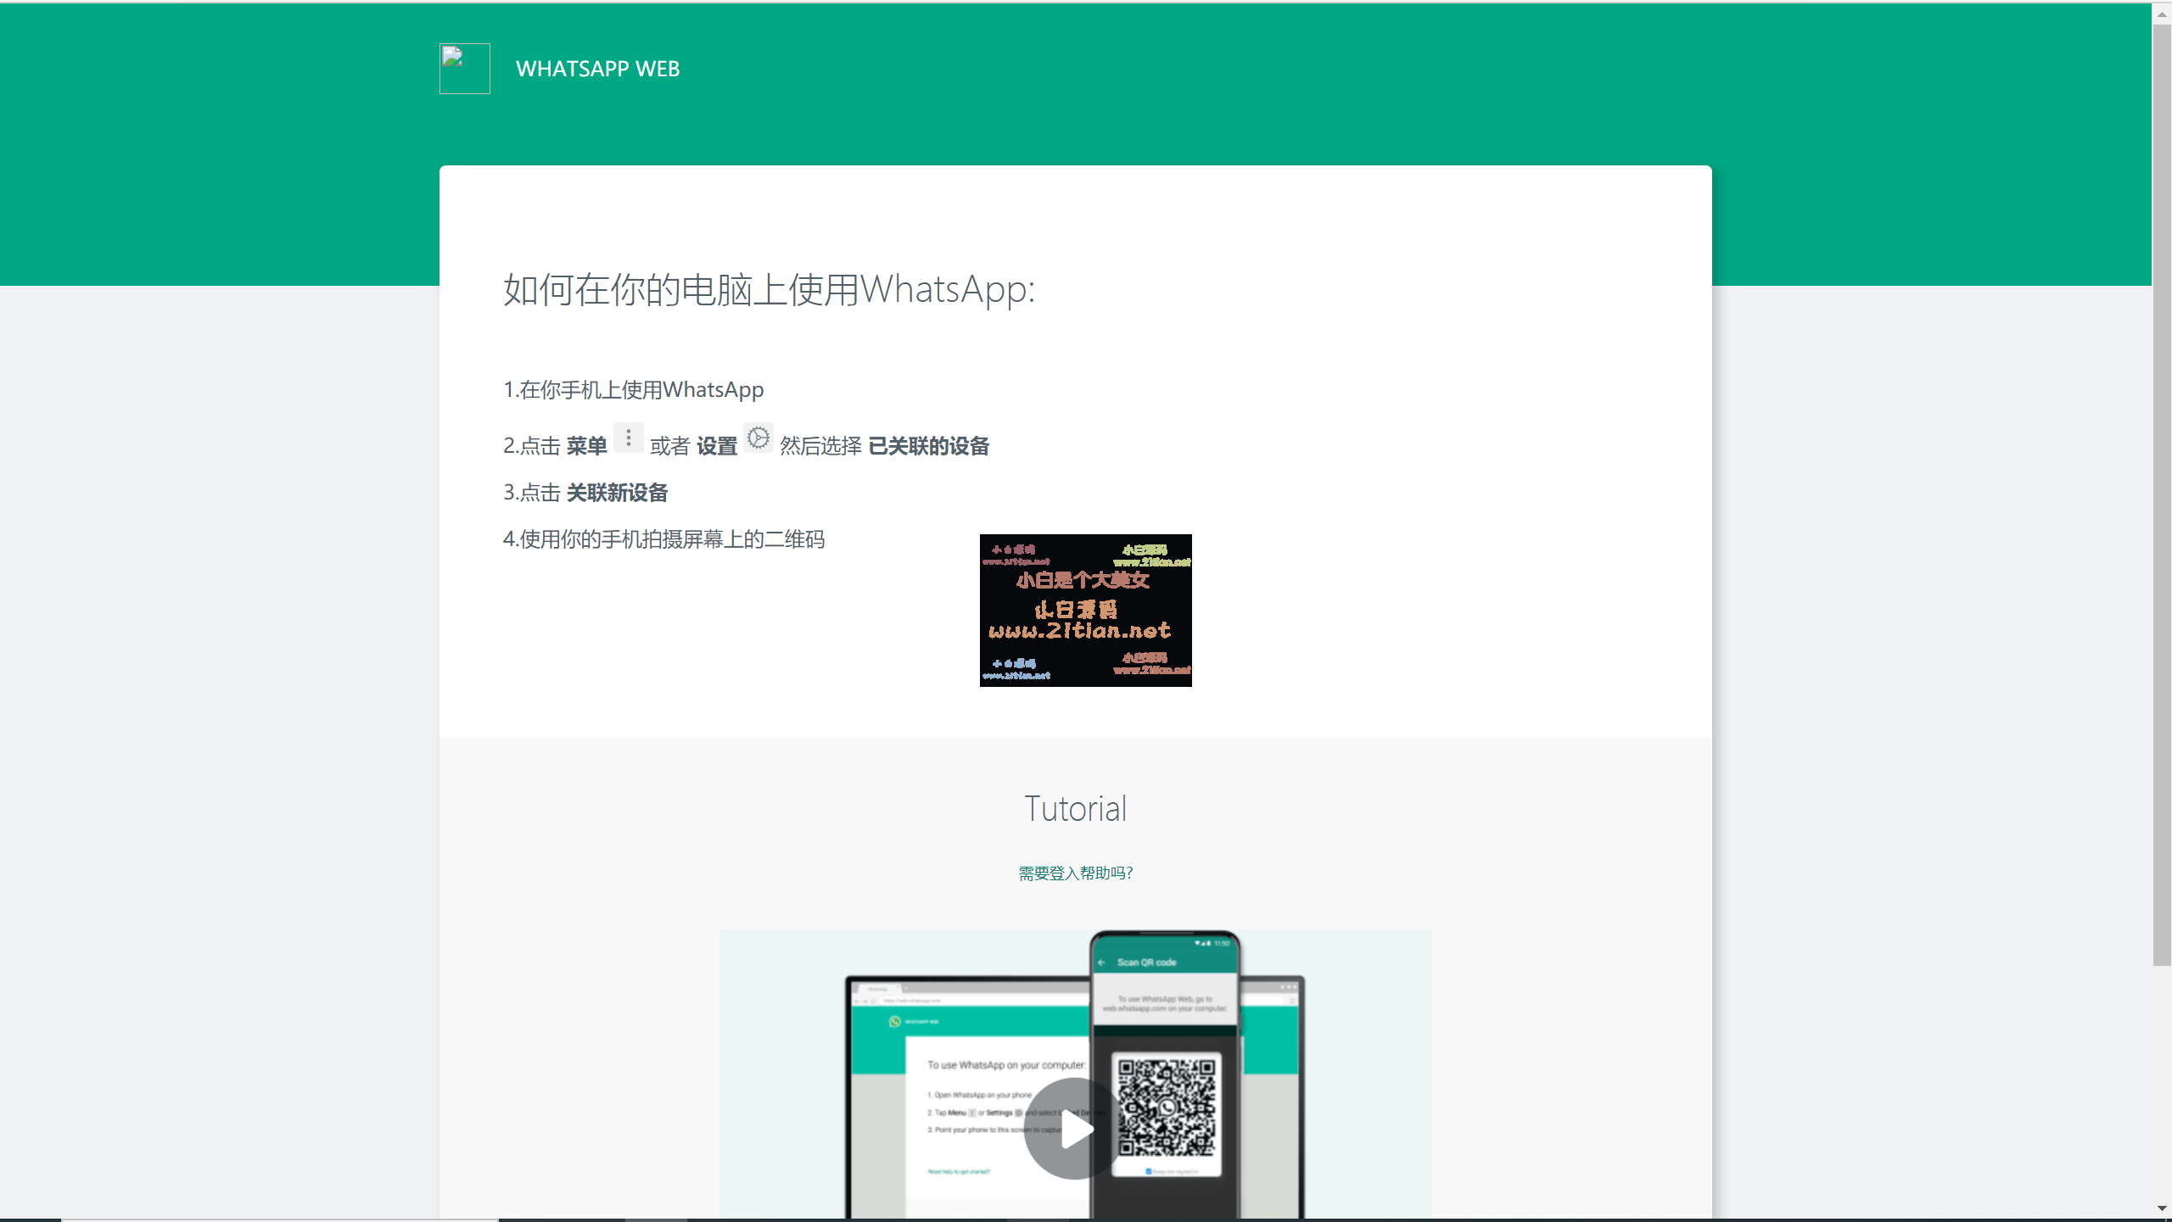Click the scrollbar down arrow
2172x1222 pixels.
pyautogui.click(x=2162, y=1208)
